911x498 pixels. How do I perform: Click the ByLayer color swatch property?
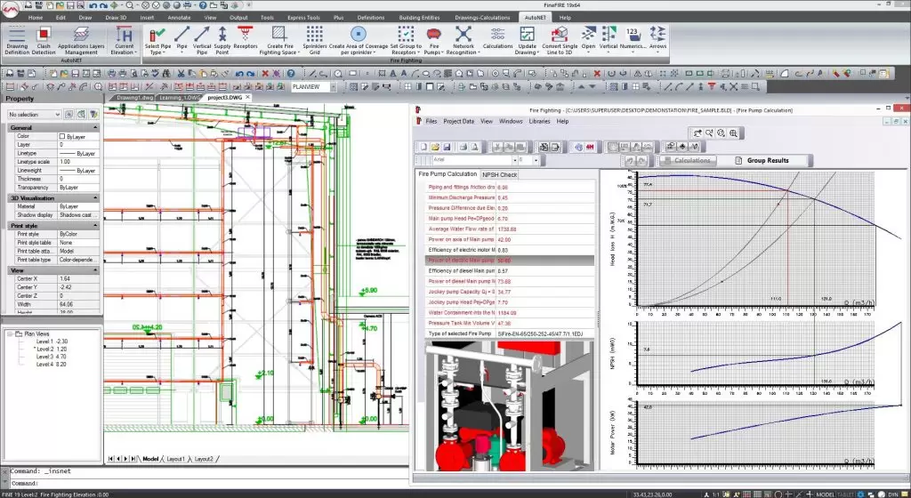[x=62, y=136]
